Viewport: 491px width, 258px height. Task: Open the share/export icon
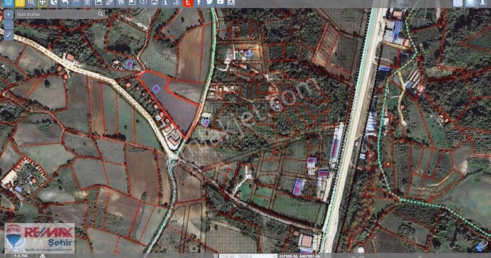tap(99, 3)
